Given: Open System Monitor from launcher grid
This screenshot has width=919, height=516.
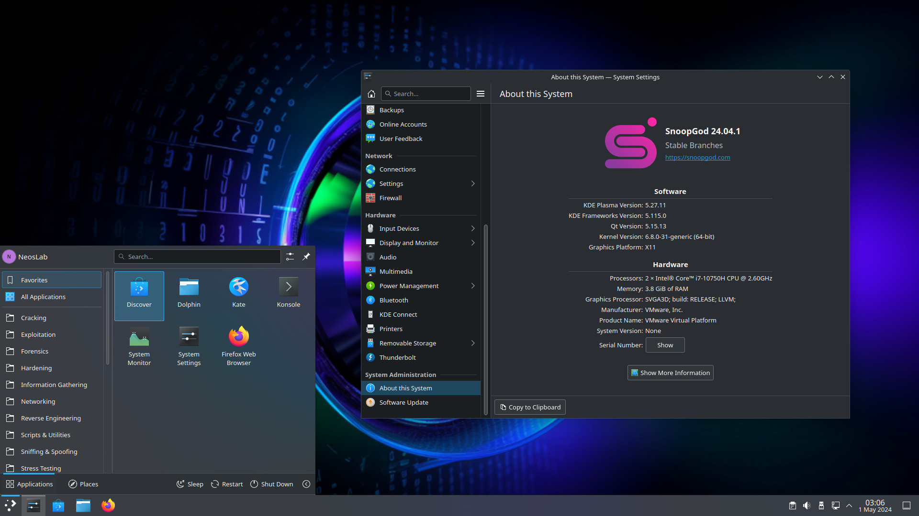Looking at the screenshot, I should [139, 346].
